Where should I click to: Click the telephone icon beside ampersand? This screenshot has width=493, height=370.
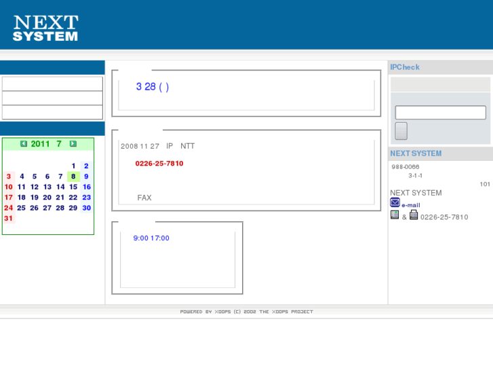(395, 215)
